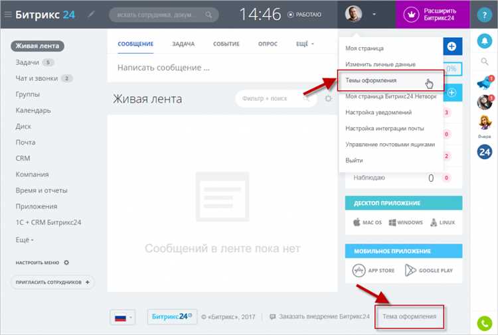Download the LINUX desktop app
Image resolution: width=498 pixels, height=335 pixels.
tap(442, 222)
